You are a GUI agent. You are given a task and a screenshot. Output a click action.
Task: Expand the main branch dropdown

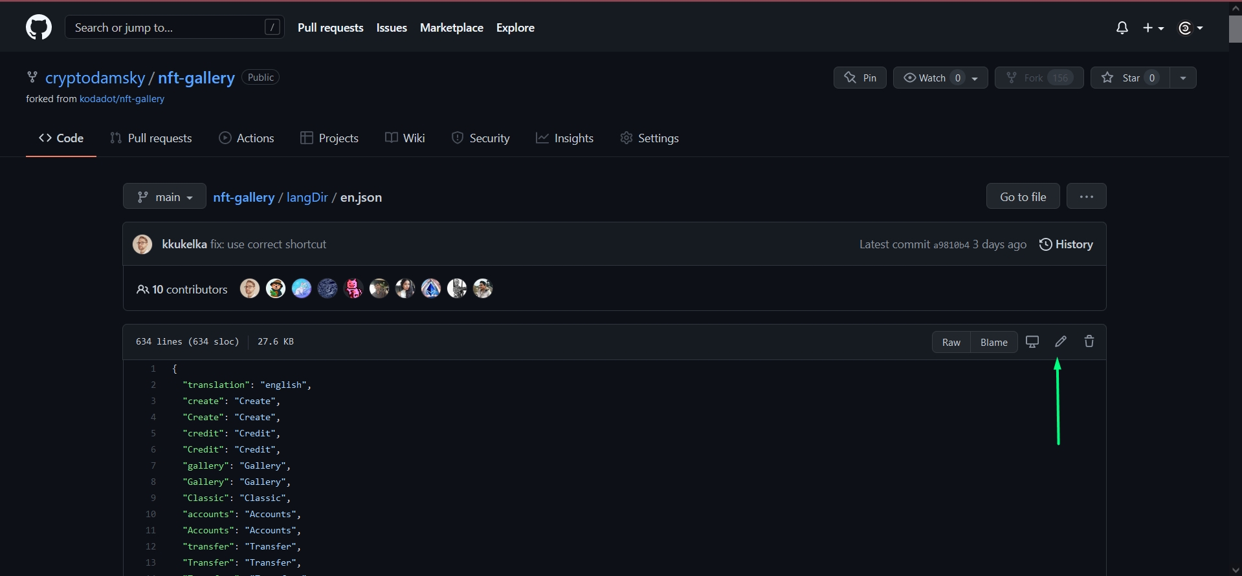(x=164, y=197)
